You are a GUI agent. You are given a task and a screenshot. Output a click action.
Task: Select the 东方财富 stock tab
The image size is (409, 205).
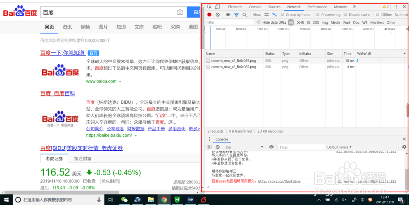83,158
